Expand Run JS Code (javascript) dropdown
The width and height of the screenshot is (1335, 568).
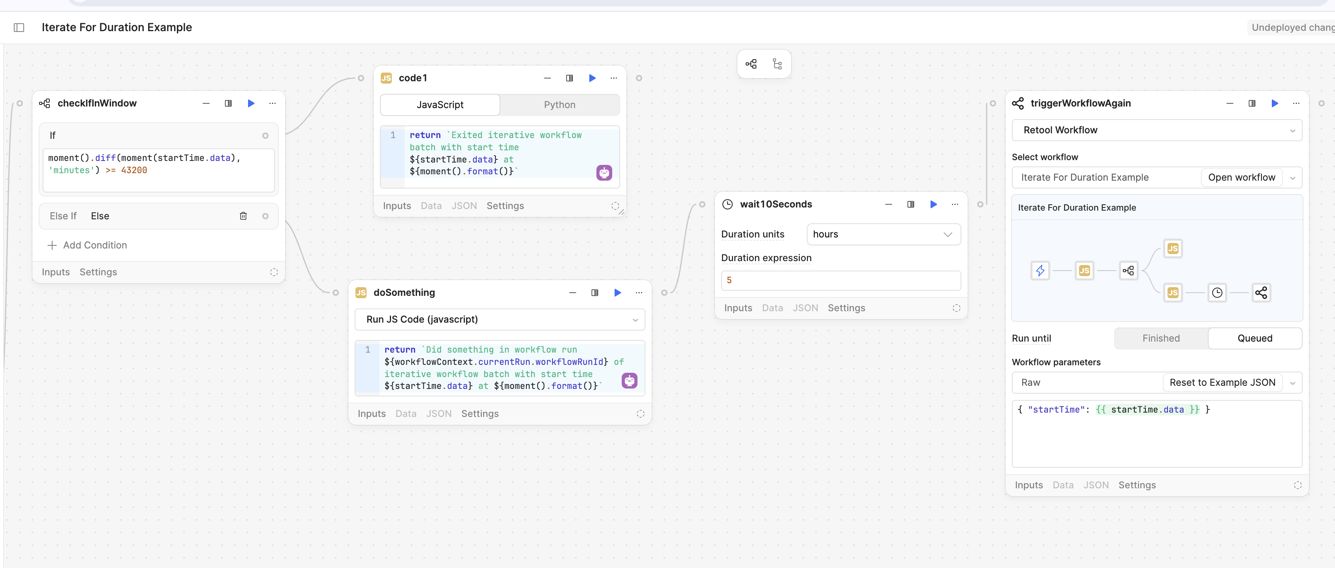[x=499, y=319]
